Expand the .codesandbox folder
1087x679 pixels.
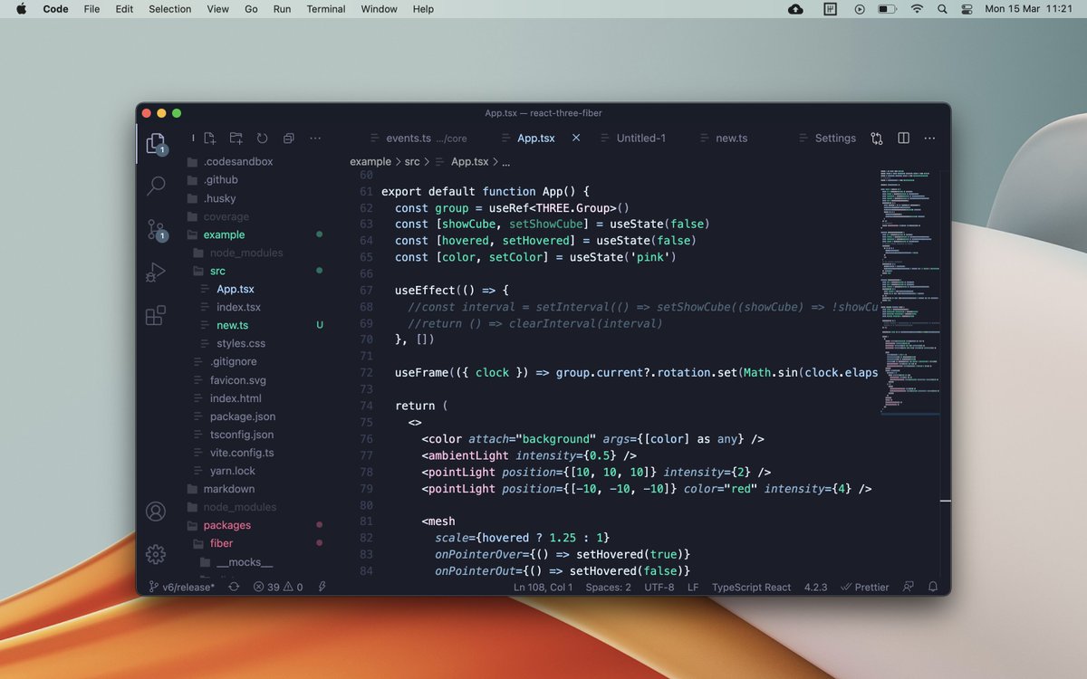tap(237, 161)
